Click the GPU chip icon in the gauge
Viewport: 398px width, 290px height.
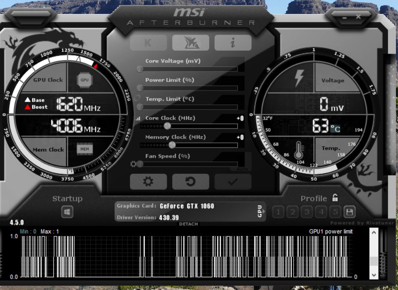tap(85, 80)
